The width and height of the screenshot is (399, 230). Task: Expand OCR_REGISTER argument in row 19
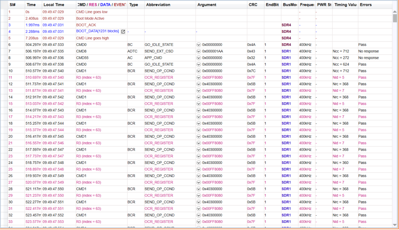coord(199,130)
